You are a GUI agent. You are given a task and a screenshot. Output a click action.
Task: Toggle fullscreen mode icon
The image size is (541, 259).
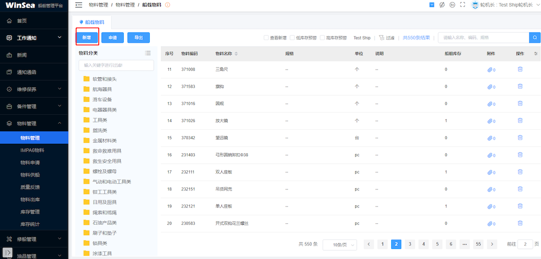[463, 5]
